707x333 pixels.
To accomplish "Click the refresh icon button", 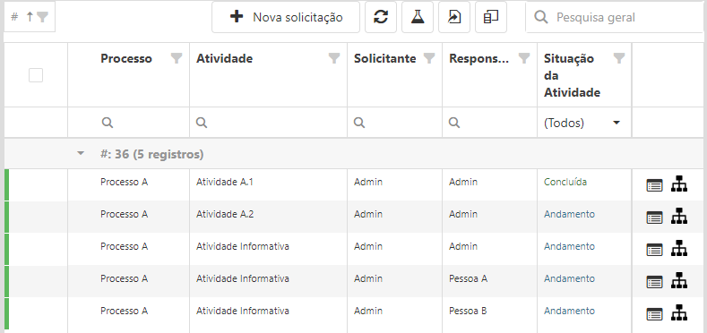I will (x=381, y=17).
